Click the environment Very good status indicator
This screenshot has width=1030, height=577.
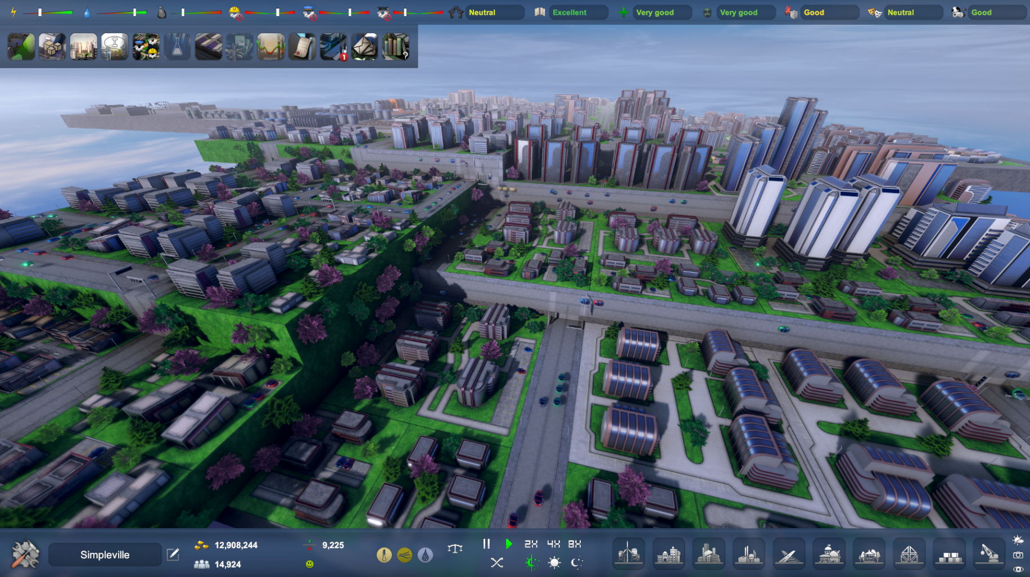tap(746, 12)
